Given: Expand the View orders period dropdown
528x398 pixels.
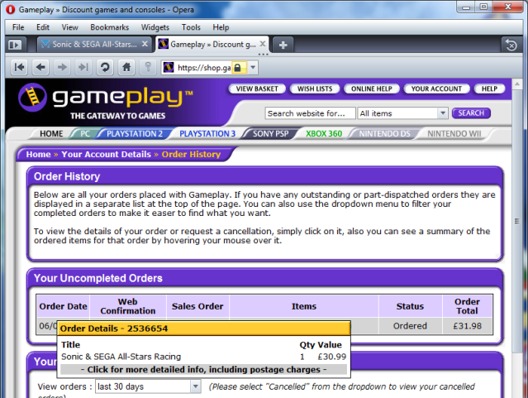Looking at the screenshot, I should 195,386.
